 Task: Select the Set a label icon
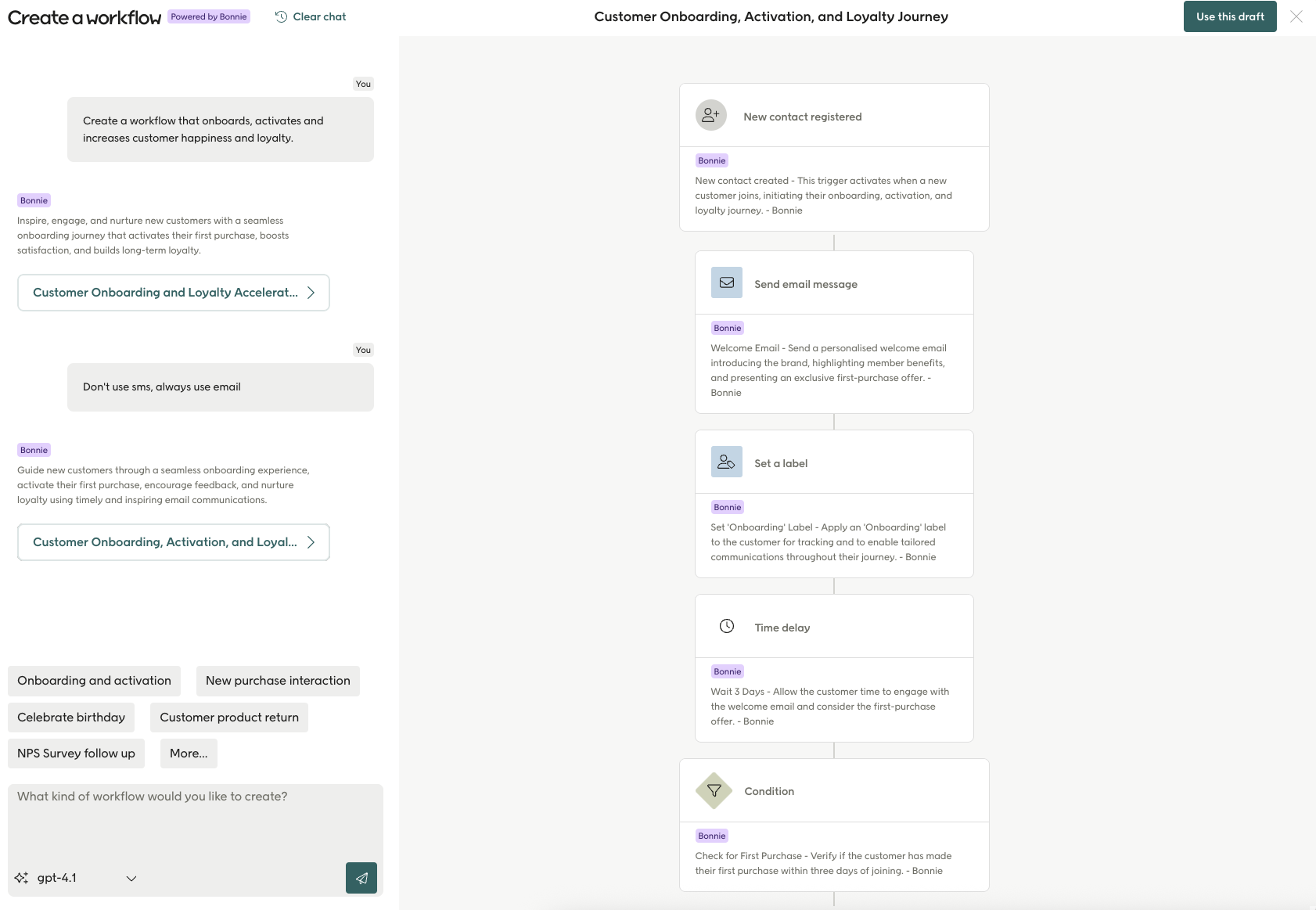726,462
